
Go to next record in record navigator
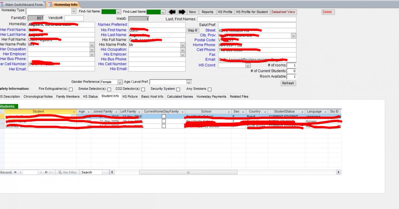click(41, 172)
